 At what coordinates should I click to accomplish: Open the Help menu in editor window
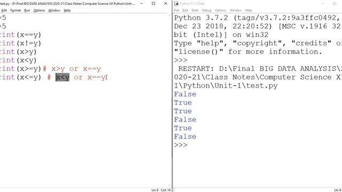pos(67,10)
